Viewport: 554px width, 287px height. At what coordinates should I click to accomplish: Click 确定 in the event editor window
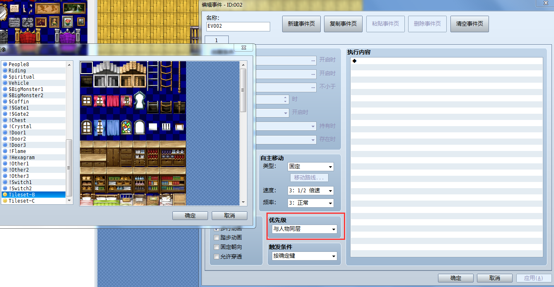[x=456, y=278]
